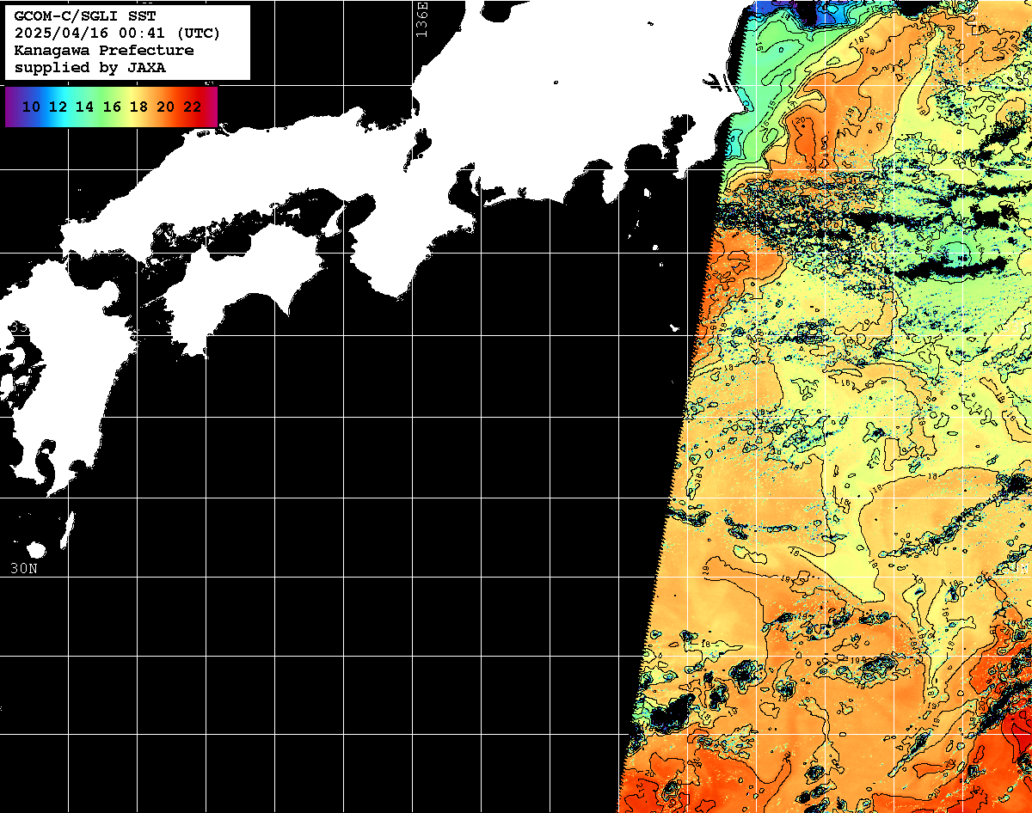Click the '14' value on temperature scale

pyautogui.click(x=84, y=107)
